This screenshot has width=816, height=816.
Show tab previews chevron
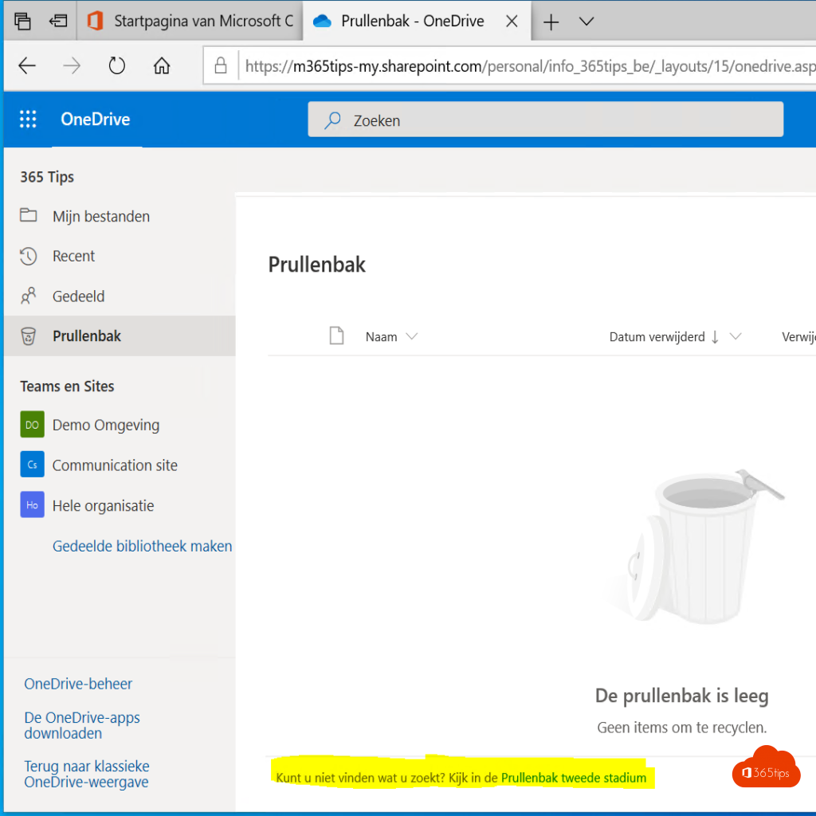click(x=586, y=22)
